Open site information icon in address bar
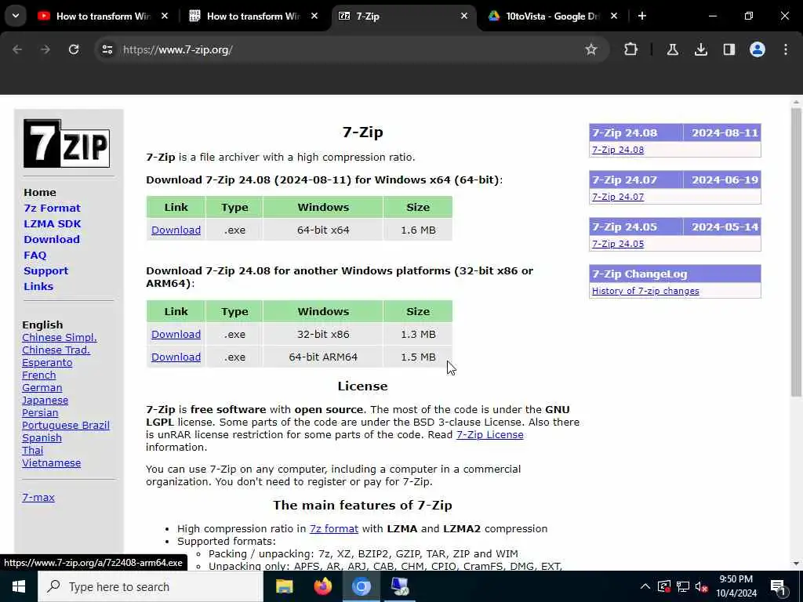This screenshot has width=803, height=602. (107, 49)
